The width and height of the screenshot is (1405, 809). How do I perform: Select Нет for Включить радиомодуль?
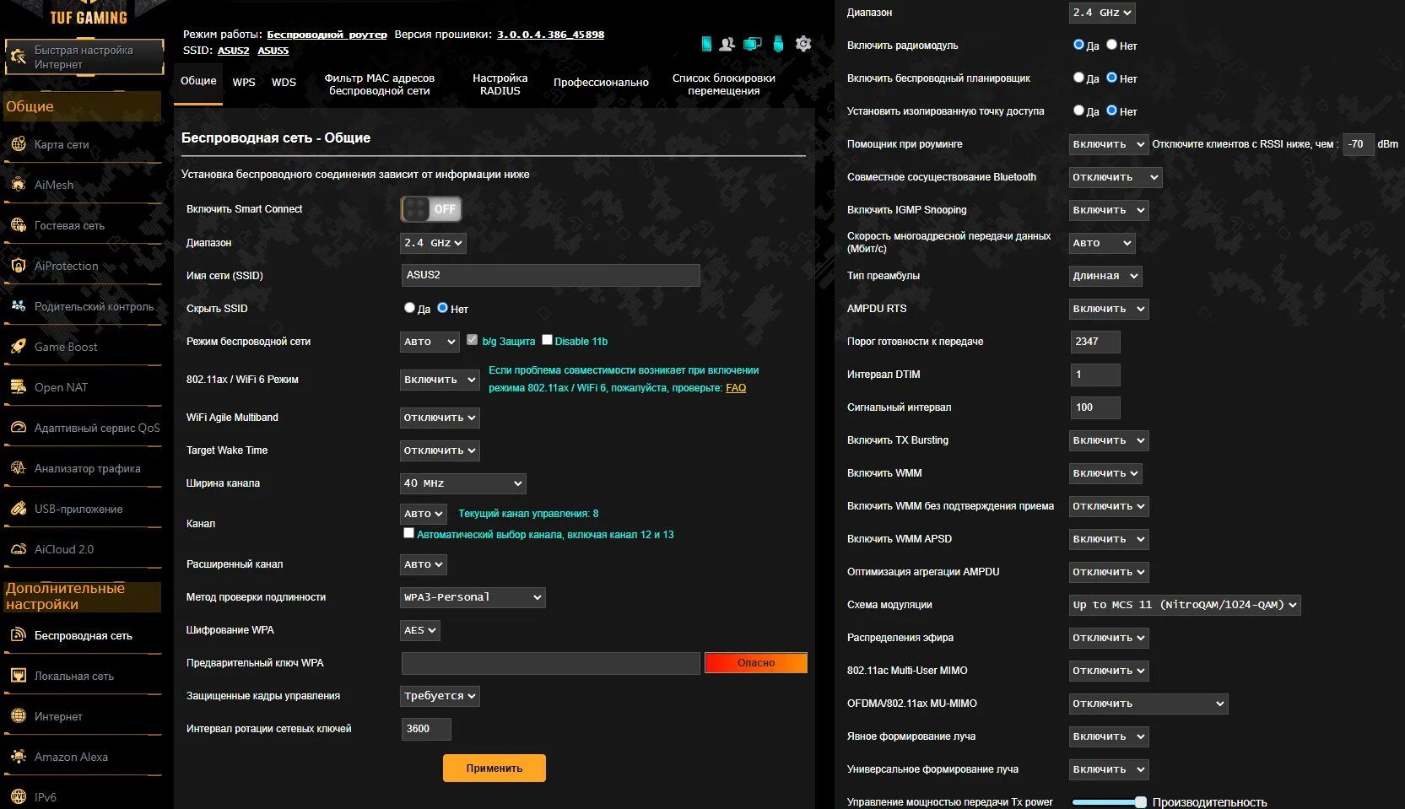[1111, 45]
